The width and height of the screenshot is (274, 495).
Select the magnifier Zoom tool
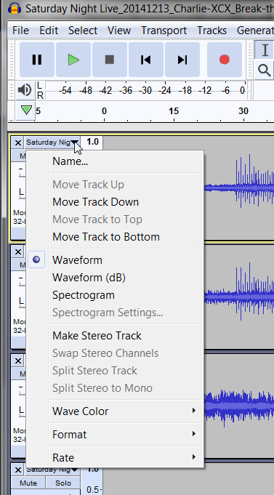pyautogui.click(x=265, y=70)
